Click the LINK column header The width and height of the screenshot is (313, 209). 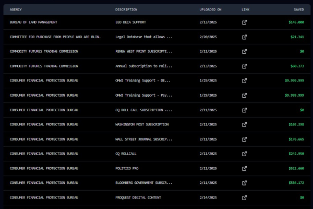(245, 9)
